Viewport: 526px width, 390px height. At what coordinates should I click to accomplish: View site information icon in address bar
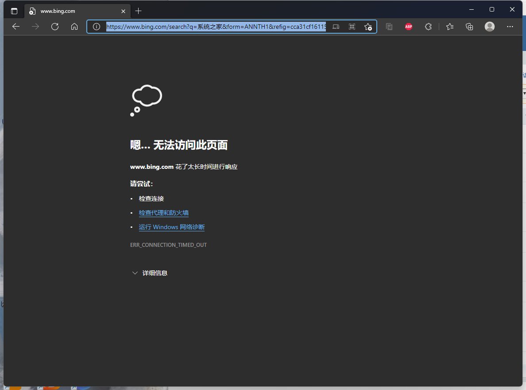[x=96, y=27]
